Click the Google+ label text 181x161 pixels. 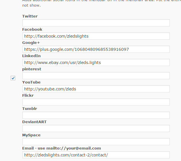pyautogui.click(x=31, y=43)
